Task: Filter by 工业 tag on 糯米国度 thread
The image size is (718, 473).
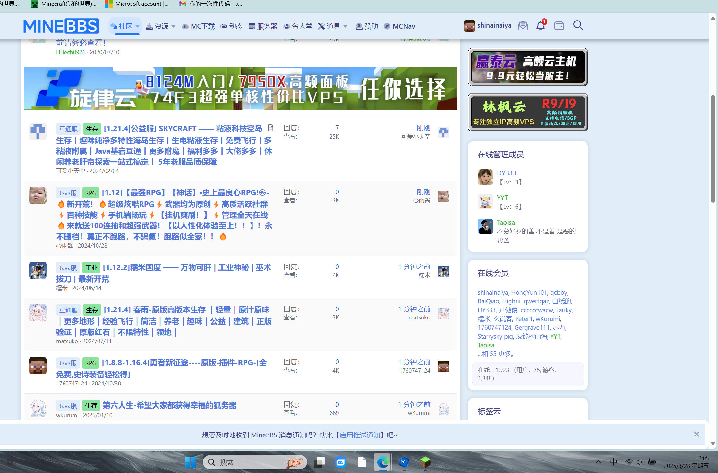Action: [x=91, y=268]
